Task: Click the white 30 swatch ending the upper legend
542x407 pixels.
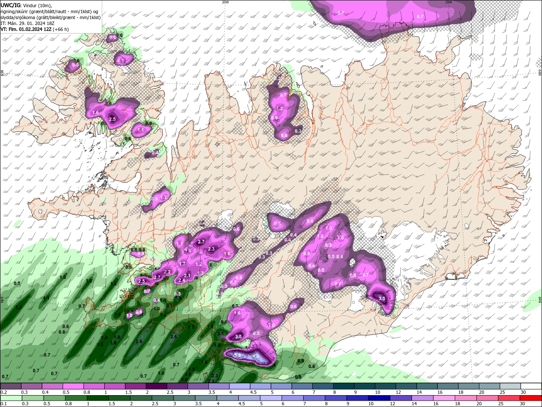Action: point(531,386)
